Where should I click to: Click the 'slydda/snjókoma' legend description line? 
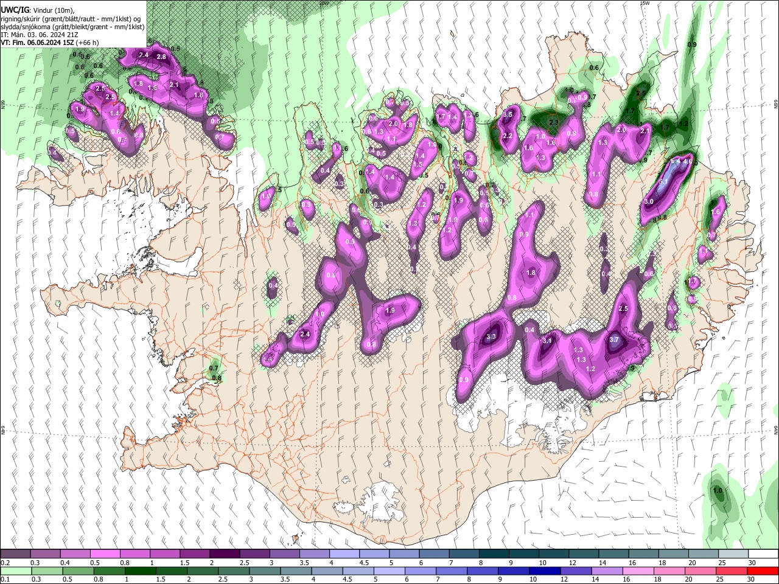[72, 27]
